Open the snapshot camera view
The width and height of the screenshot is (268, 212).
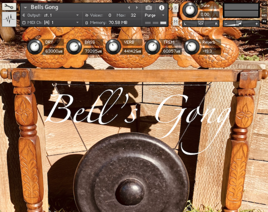click(149, 8)
